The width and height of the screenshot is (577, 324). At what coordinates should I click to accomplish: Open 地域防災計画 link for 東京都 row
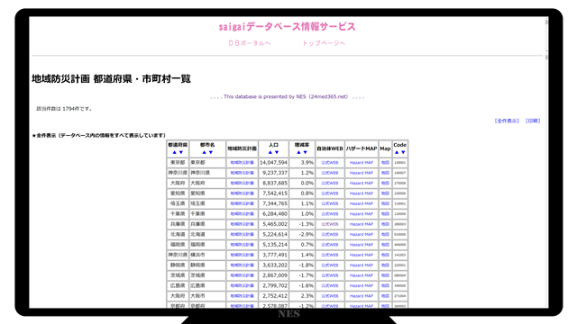click(243, 162)
